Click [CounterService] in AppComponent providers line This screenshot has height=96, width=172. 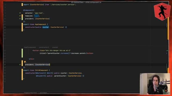coord(42,19)
